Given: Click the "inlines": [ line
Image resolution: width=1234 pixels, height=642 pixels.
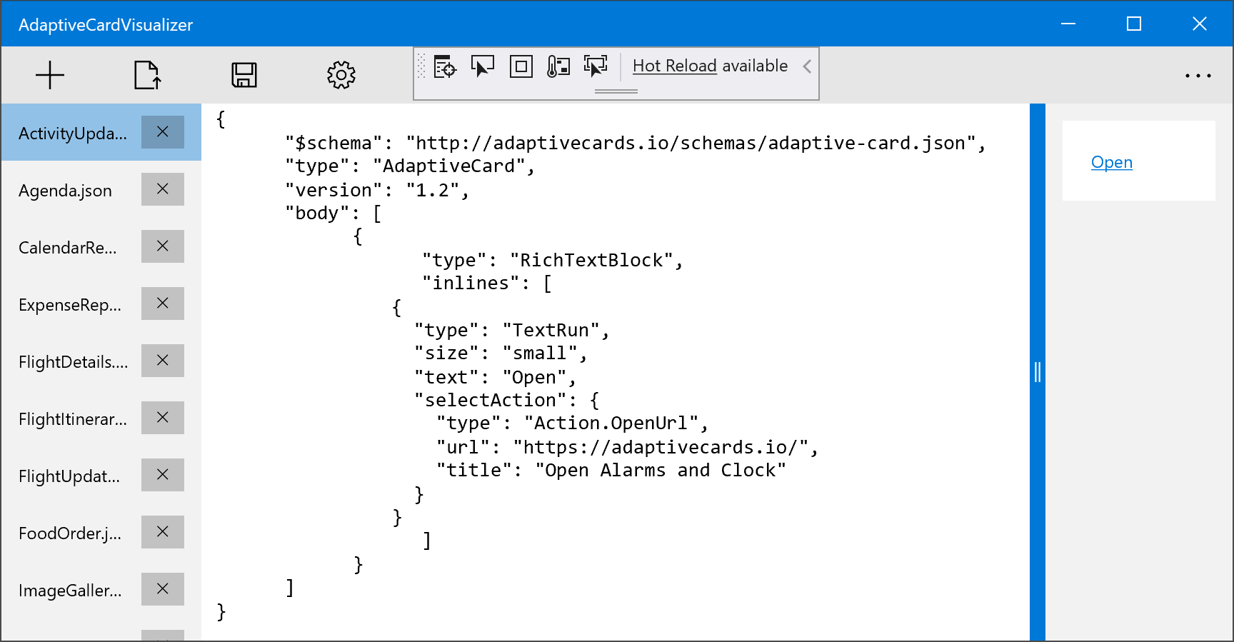Looking at the screenshot, I should pos(487,284).
